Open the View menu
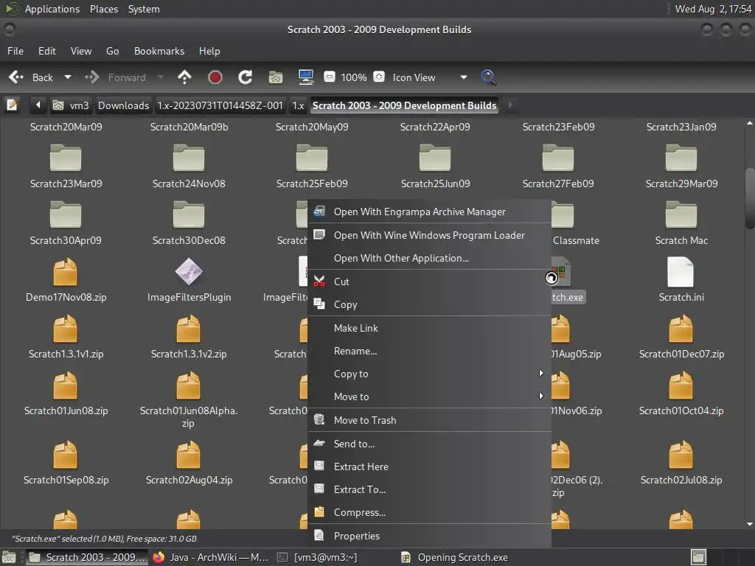Screen dimensions: 755x566 [81, 51]
